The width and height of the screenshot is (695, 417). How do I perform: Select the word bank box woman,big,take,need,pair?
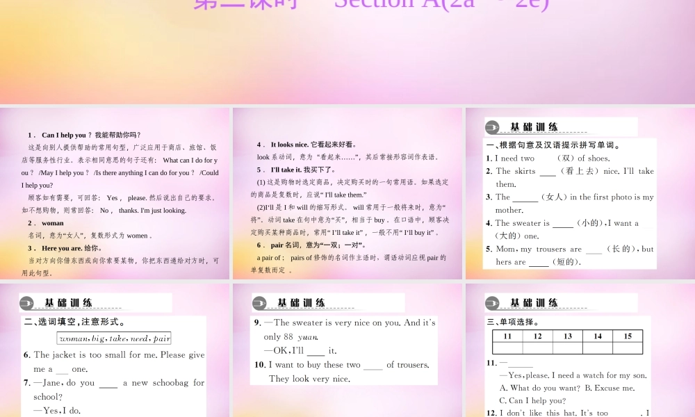click(116, 338)
